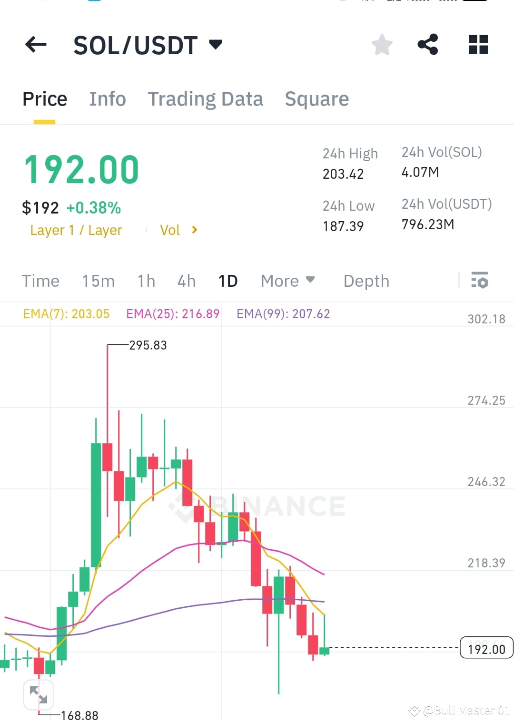Tap the fullscreen expand icon on the chart

pyautogui.click(x=39, y=694)
